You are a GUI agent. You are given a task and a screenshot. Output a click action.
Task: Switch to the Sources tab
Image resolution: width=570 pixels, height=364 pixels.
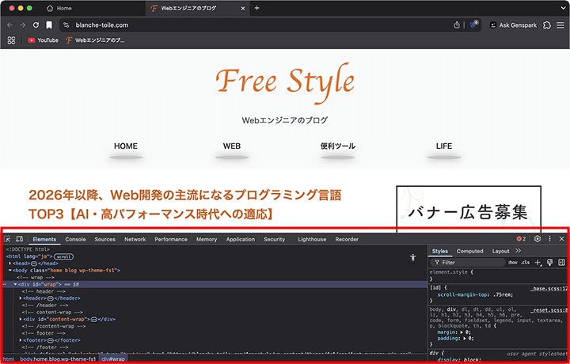pyautogui.click(x=104, y=240)
